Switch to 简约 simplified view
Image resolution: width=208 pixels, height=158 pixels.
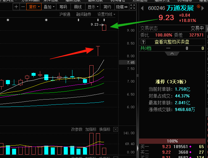coord(107,7)
